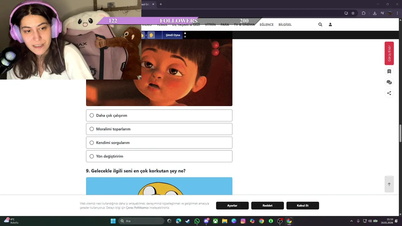Click the install app icon in address bar
This screenshot has width=402, height=226.
click(346, 13)
